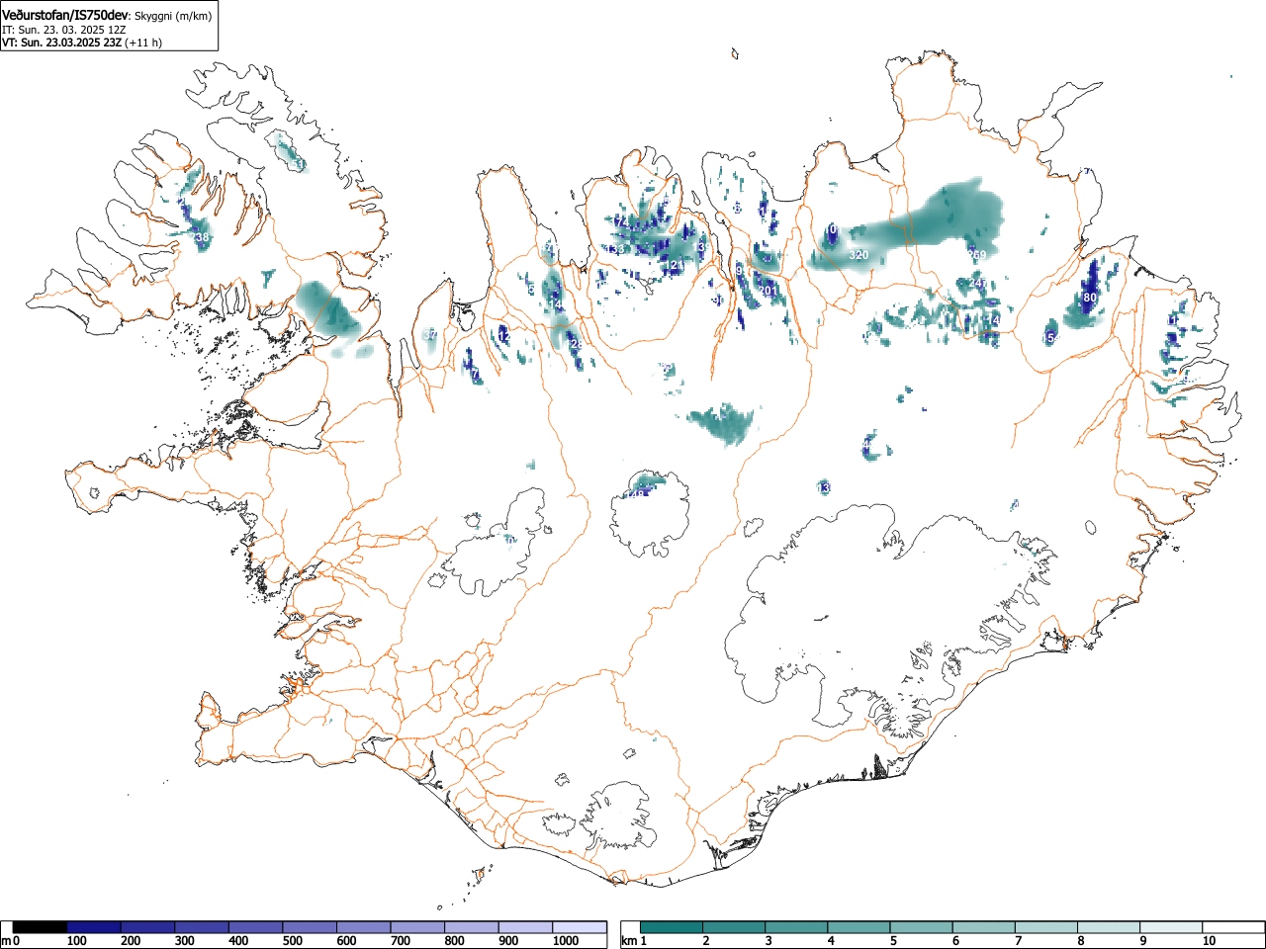The image size is (1266, 949).
Task: Click the (+11 h) forecast offset text
Action: point(143,43)
